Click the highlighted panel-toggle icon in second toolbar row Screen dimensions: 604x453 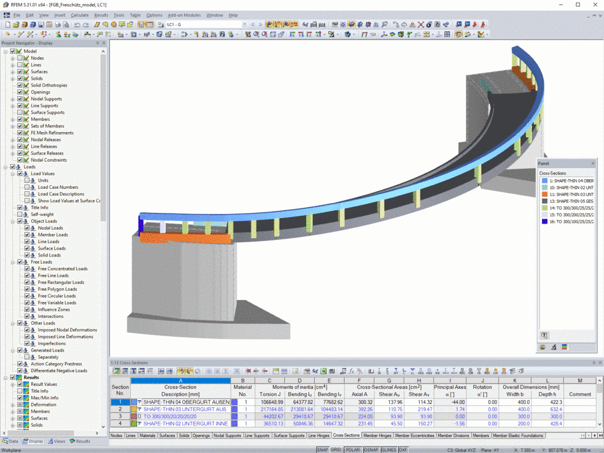point(458,35)
